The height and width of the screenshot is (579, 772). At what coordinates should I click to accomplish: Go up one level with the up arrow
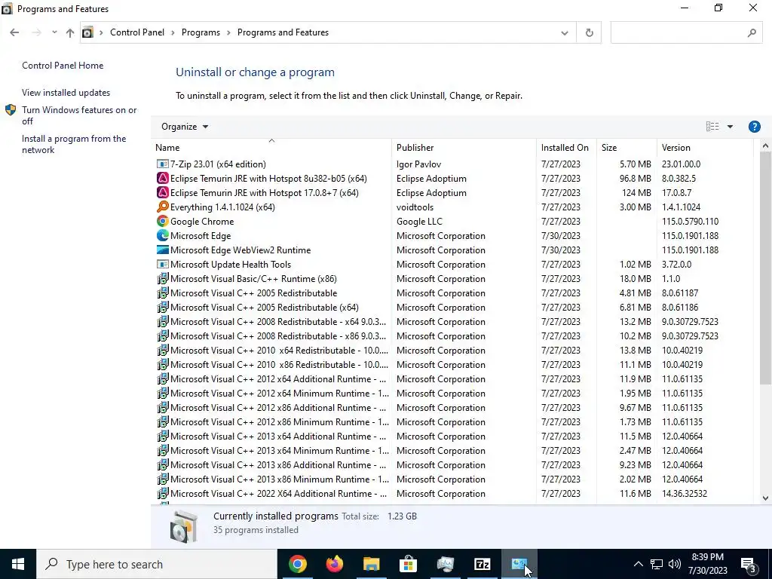pos(70,32)
